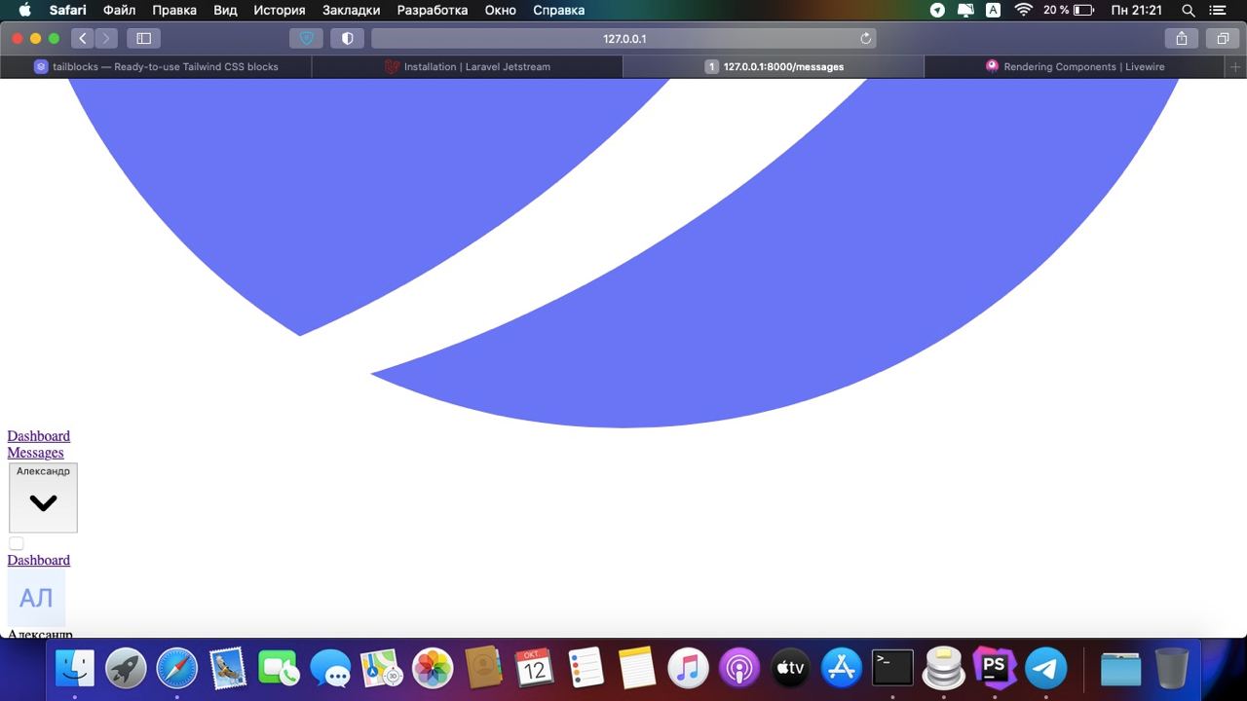Launch Messages bubble app in the Dock

(330, 669)
